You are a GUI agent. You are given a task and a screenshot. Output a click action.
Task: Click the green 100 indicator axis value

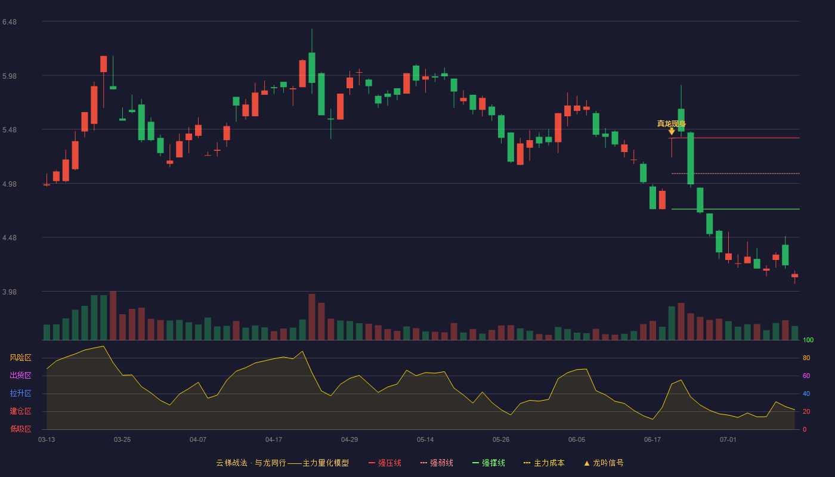pyautogui.click(x=808, y=340)
